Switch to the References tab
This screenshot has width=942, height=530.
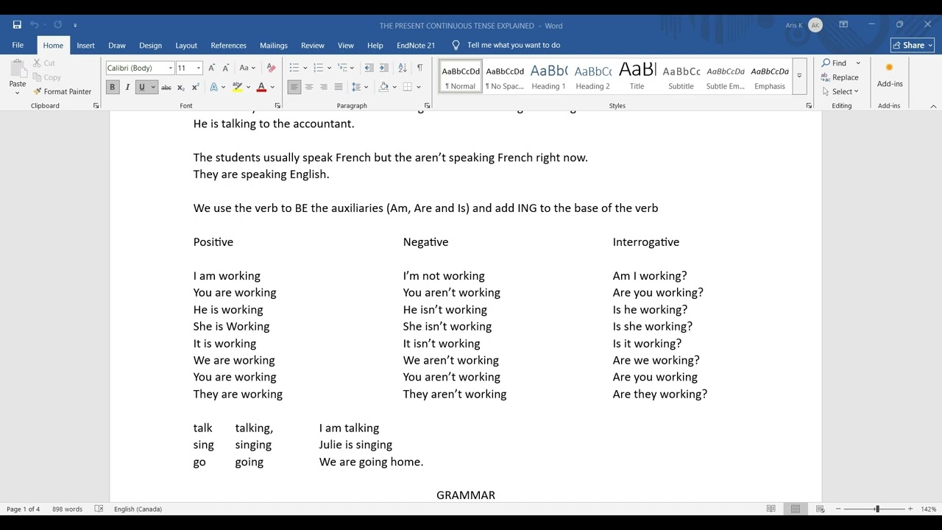pos(228,45)
